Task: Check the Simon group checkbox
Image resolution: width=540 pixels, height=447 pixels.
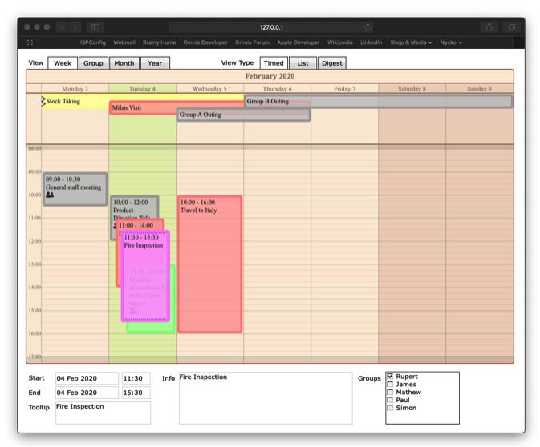Action: [x=390, y=408]
